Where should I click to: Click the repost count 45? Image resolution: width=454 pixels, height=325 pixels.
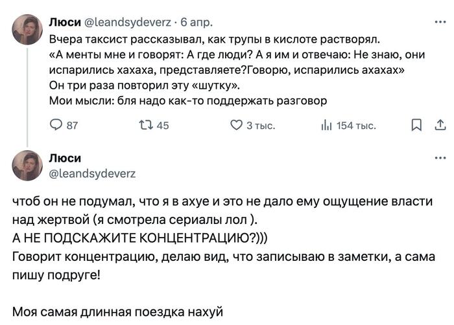[x=163, y=126]
